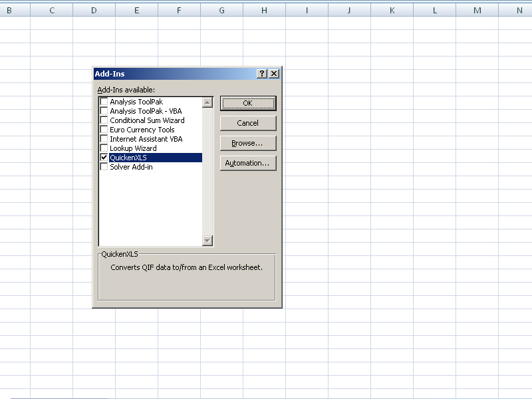Open the Browse... file dialog
532x399 pixels.
coord(247,143)
